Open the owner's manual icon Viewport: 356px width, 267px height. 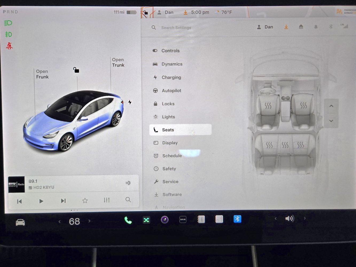coord(201,219)
